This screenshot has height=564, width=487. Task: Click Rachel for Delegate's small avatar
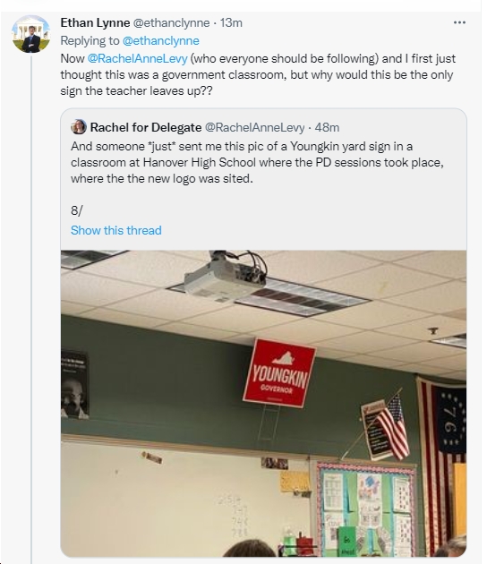[x=79, y=127]
